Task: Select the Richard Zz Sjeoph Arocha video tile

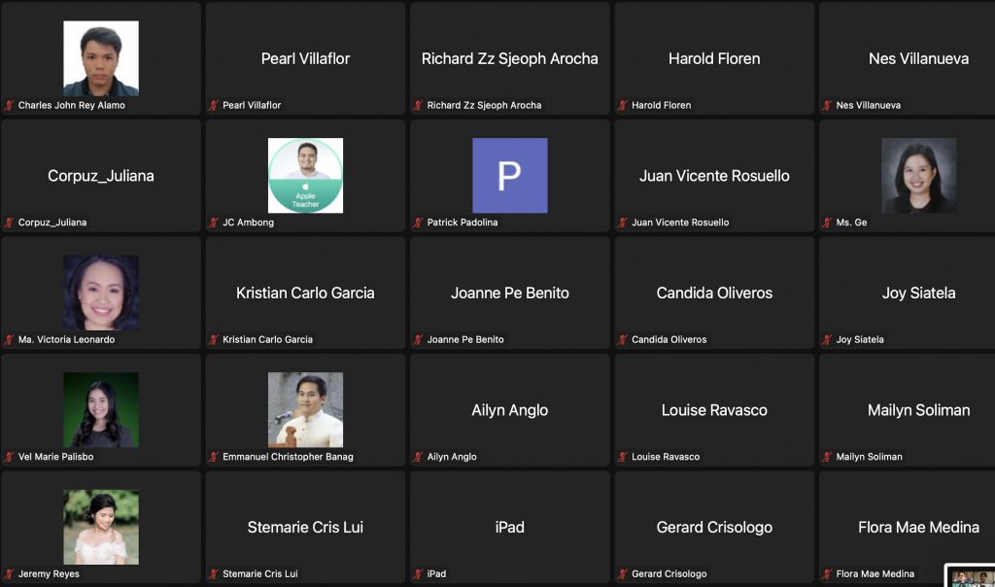Action: coord(509,58)
